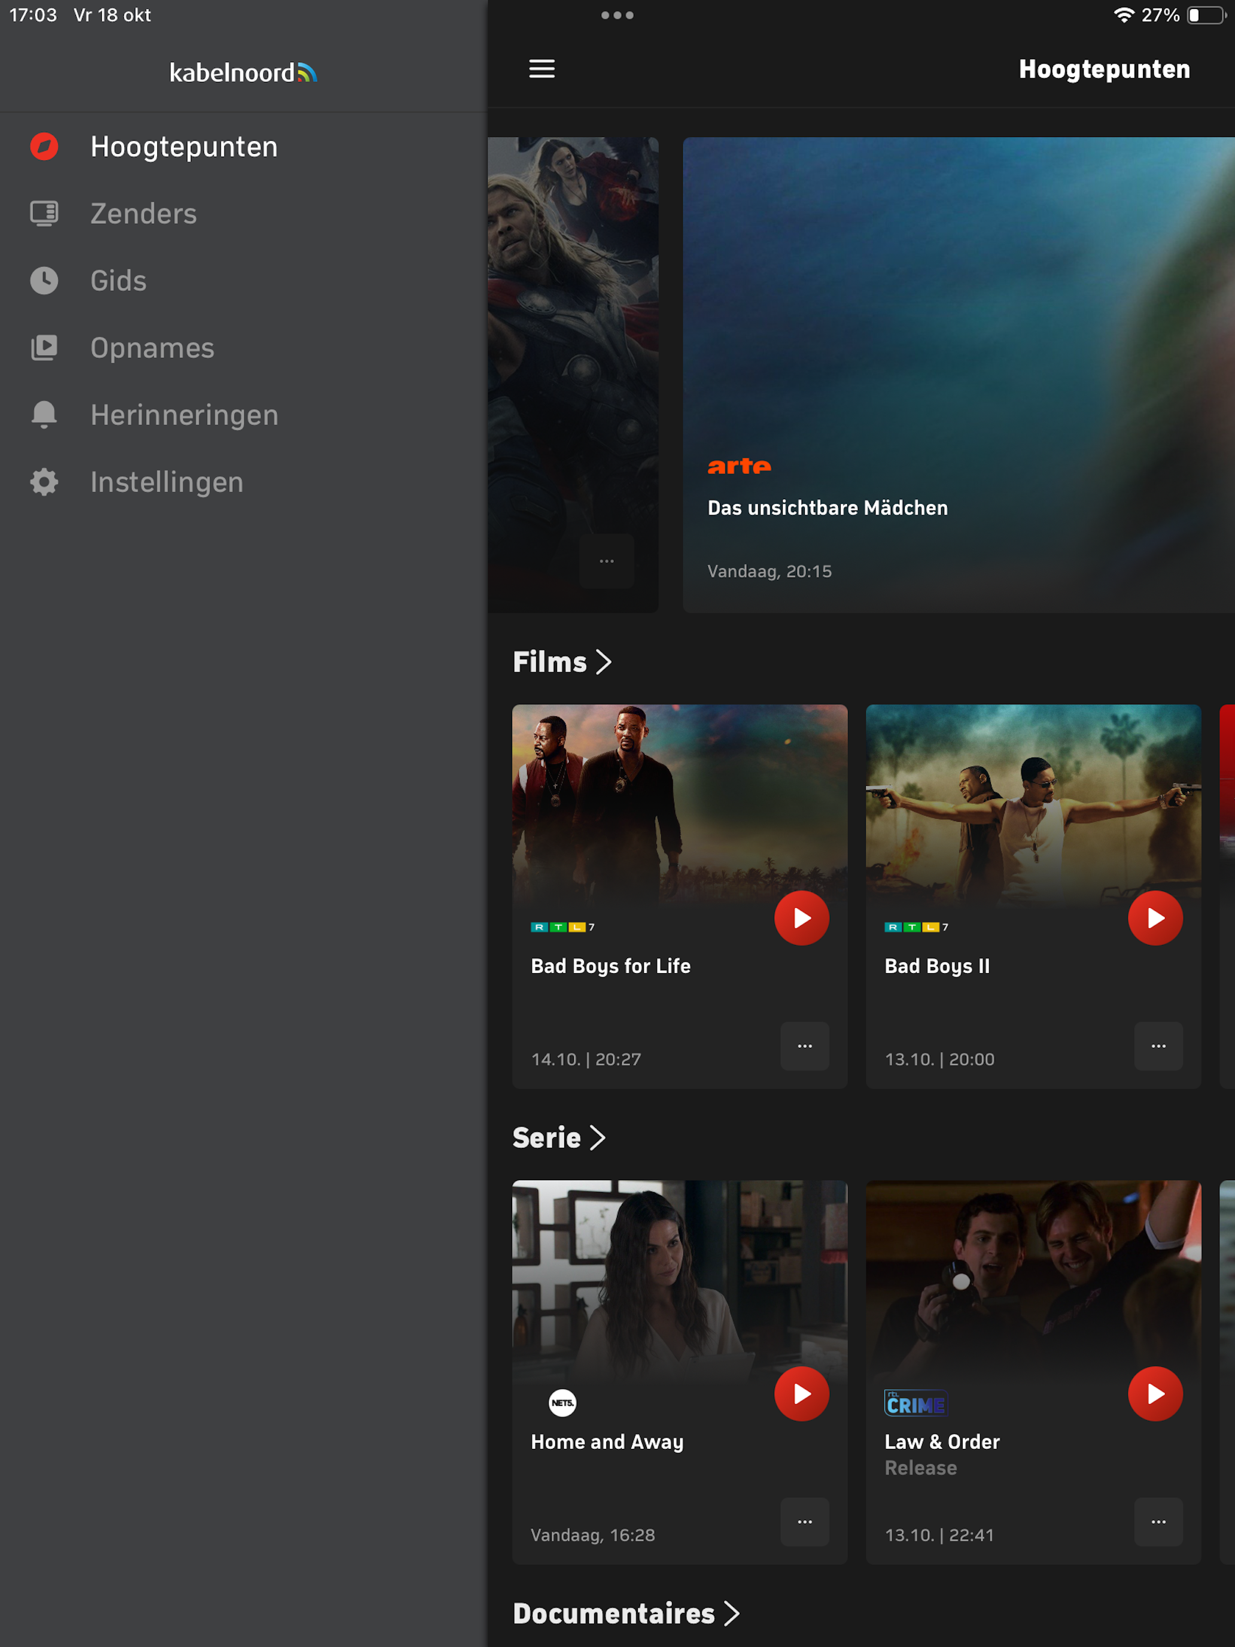Click the 'Vandaag, 16:28' airtime text
1235x1647 pixels.
[x=592, y=1534]
